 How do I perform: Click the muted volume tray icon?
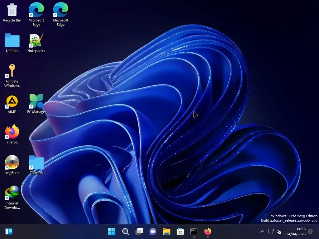coord(279,232)
